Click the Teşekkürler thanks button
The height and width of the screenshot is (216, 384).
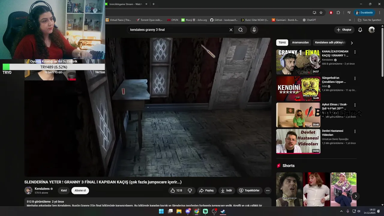click(x=249, y=190)
